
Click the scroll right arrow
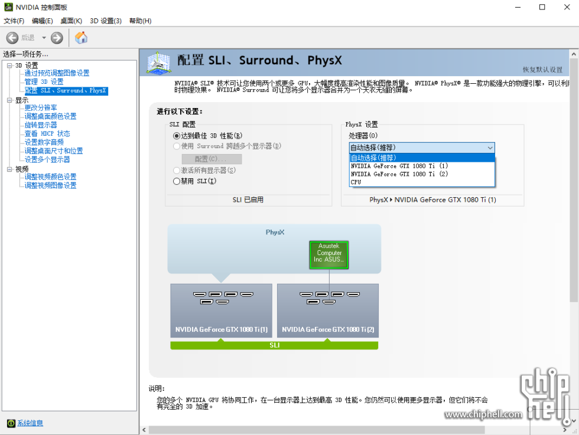tap(565, 430)
